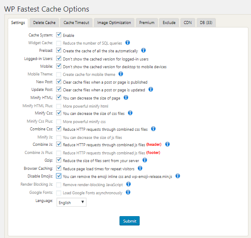This screenshot has height=238, width=251.
Task: Show info for Mobile Theme option
Action: click(121, 74)
